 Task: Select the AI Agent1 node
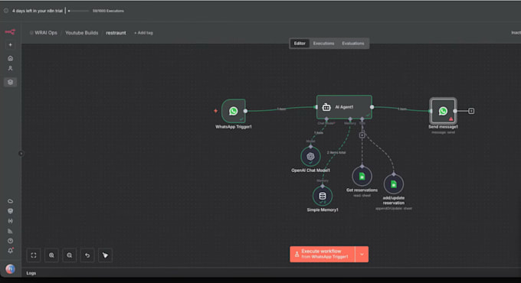click(344, 107)
